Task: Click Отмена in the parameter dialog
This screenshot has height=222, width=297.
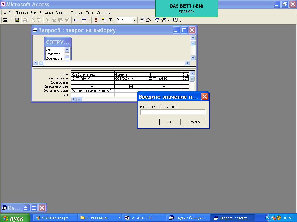Action: click(x=194, y=122)
